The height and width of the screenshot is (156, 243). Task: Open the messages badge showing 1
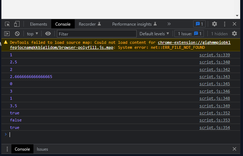199,24
